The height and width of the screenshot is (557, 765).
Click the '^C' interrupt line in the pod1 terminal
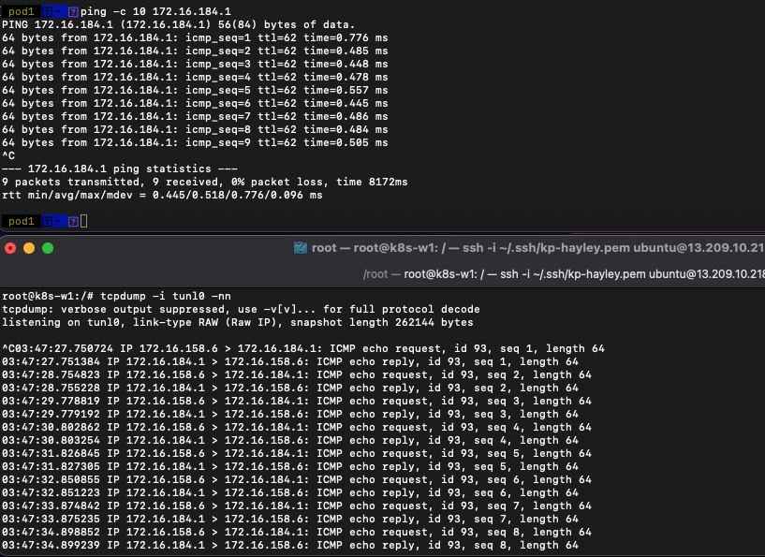[x=8, y=155]
